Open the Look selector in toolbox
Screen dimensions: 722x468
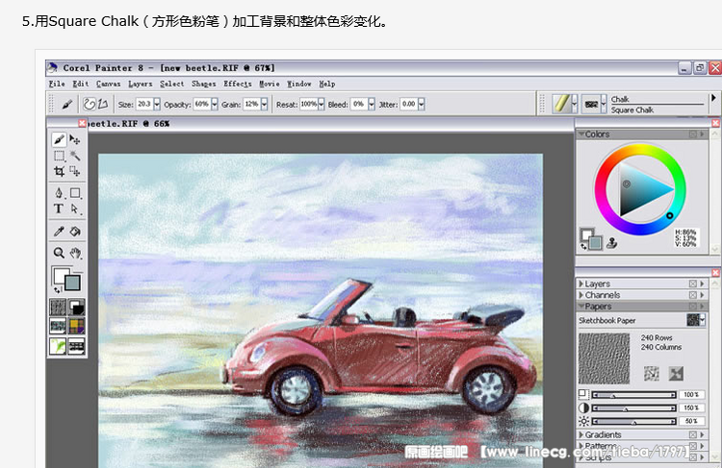click(58, 346)
